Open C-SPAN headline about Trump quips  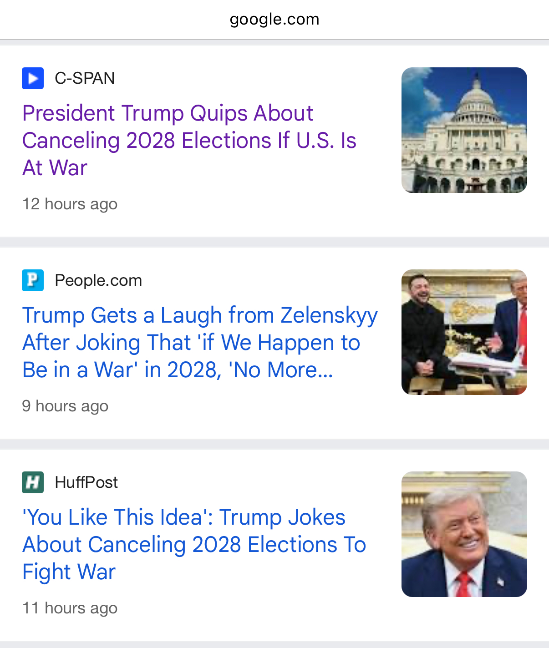189,140
